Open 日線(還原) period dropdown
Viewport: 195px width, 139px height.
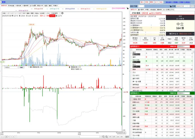click(56, 13)
